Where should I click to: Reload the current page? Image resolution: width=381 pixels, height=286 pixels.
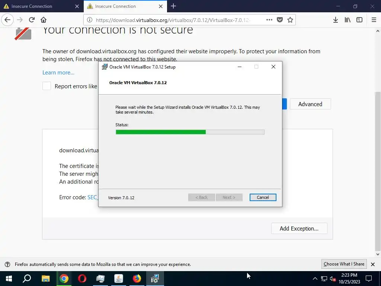[32, 20]
